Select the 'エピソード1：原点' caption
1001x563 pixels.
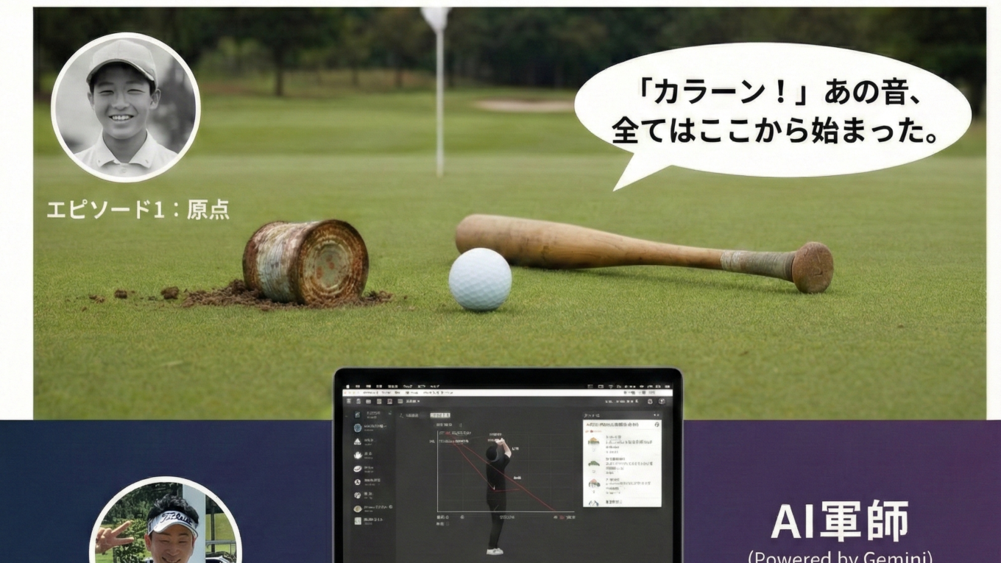(x=138, y=210)
